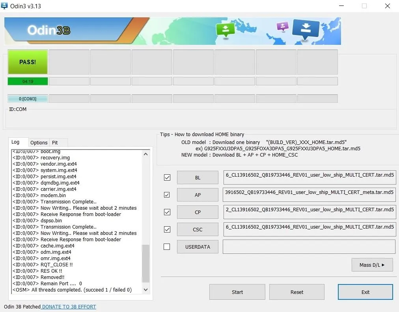Enable the USERDATA checkbox

coord(167,247)
